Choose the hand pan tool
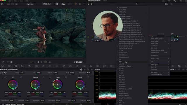Image resolution: width=187 pixels, height=105 pixels. [91, 4]
